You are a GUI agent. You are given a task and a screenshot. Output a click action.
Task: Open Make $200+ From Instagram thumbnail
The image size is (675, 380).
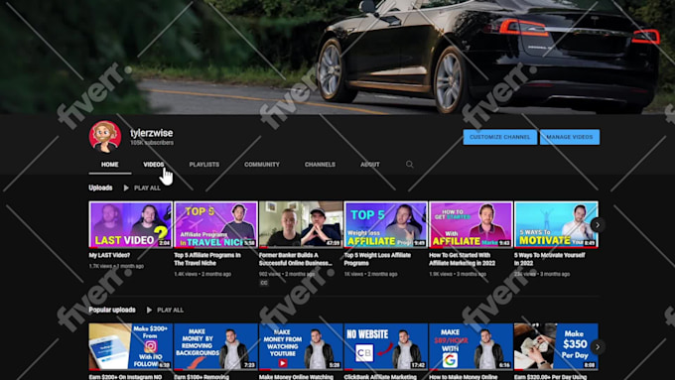click(x=130, y=346)
